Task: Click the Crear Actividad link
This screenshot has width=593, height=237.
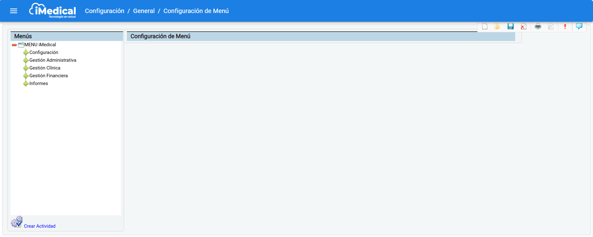Action: (x=40, y=226)
